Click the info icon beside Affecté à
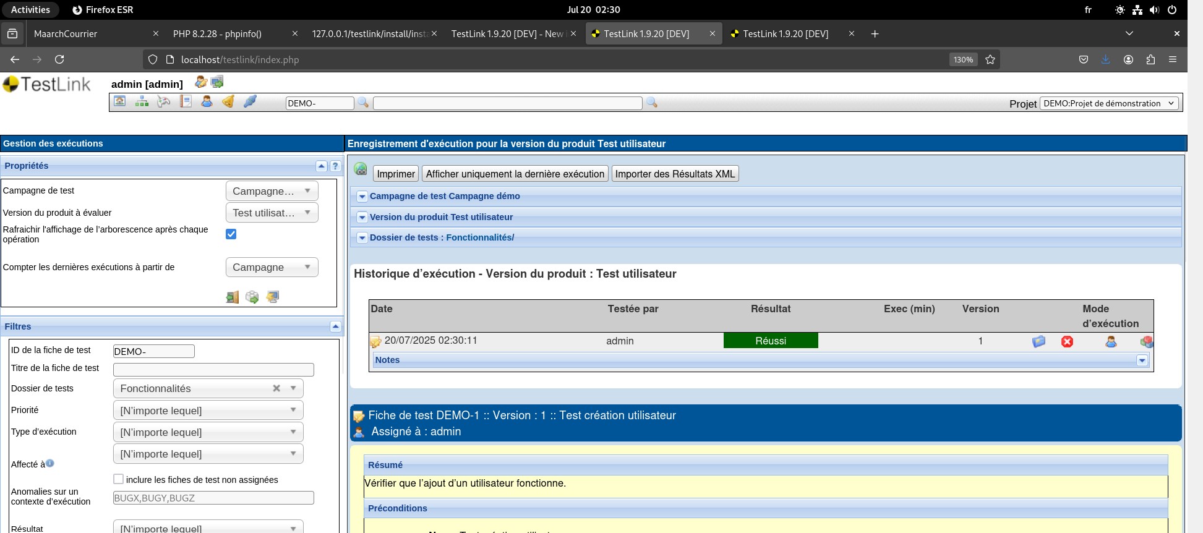Viewport: 1203px width, 533px height. tap(50, 463)
